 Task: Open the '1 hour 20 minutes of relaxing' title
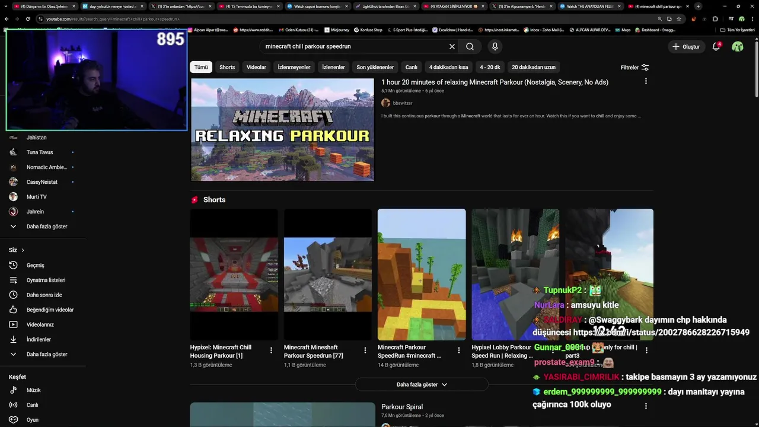pyautogui.click(x=495, y=82)
